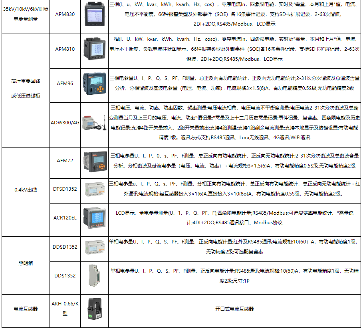Screen dimensions: 363x329
Task: Select the slim DDS1352 meter image
Action: [x=95, y=275]
